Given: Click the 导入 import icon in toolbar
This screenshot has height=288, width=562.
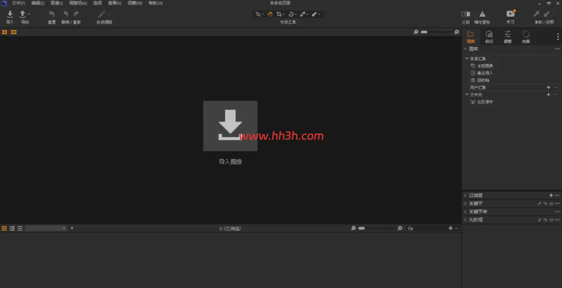Looking at the screenshot, I should coord(10,15).
